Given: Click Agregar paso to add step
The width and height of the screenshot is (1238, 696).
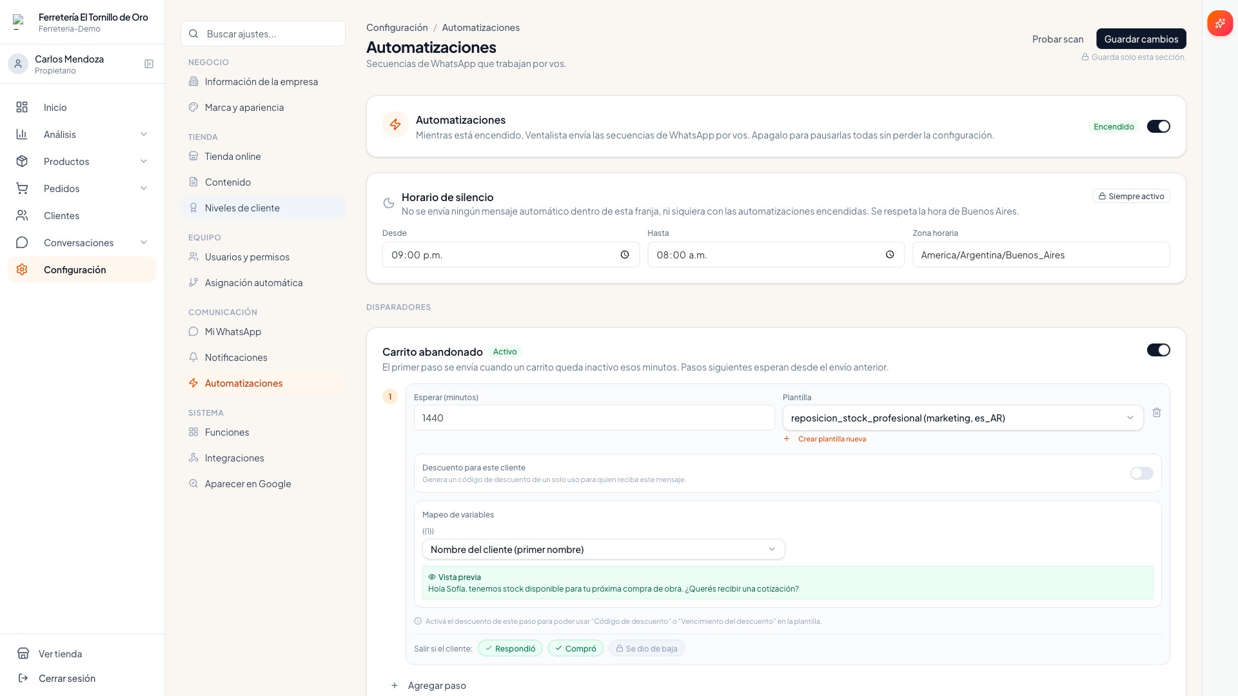Looking at the screenshot, I should tap(428, 685).
